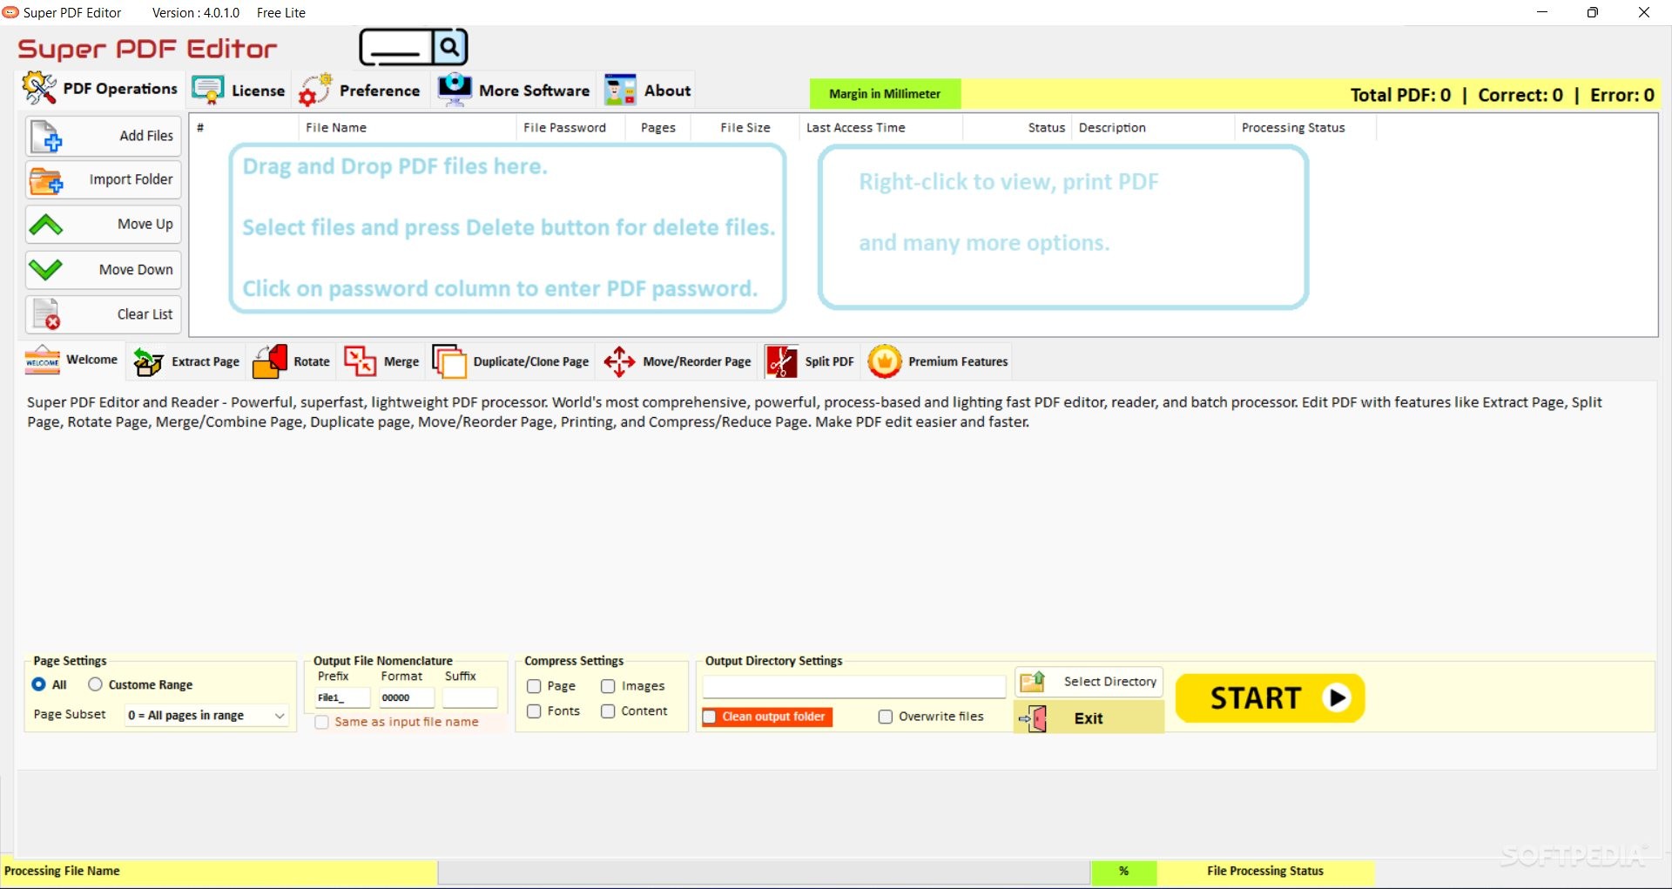
Task: Click the play arrow on START button
Action: pyautogui.click(x=1337, y=697)
